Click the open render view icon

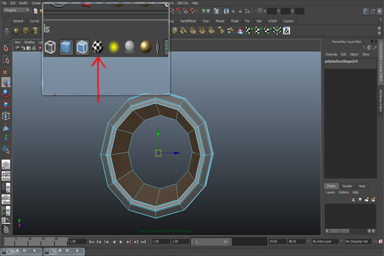(x=226, y=11)
